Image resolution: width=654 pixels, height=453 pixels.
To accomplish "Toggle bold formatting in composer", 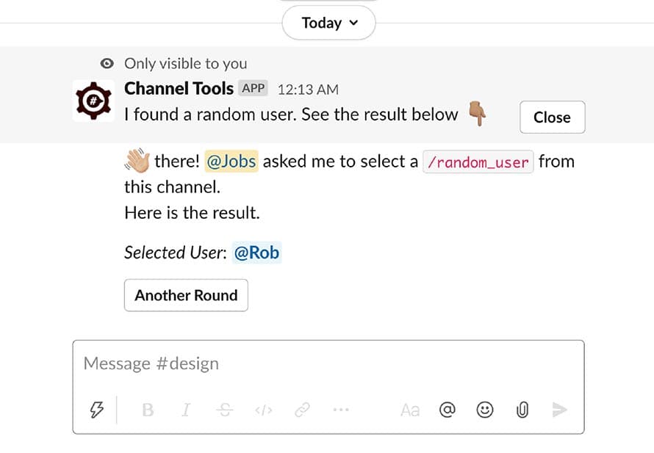I will point(148,410).
